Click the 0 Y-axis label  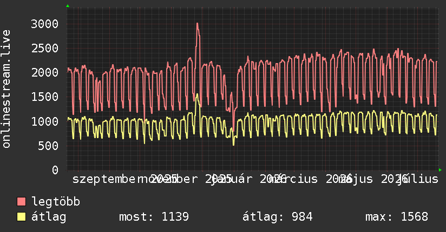55,170
